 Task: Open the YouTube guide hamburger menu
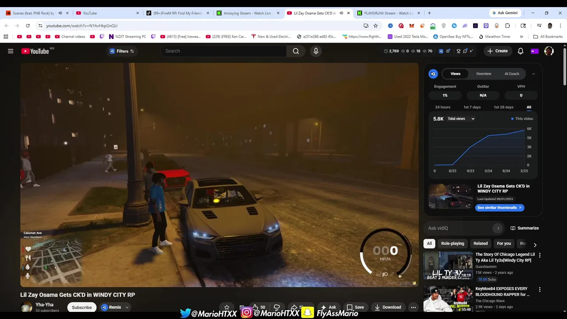[11, 51]
